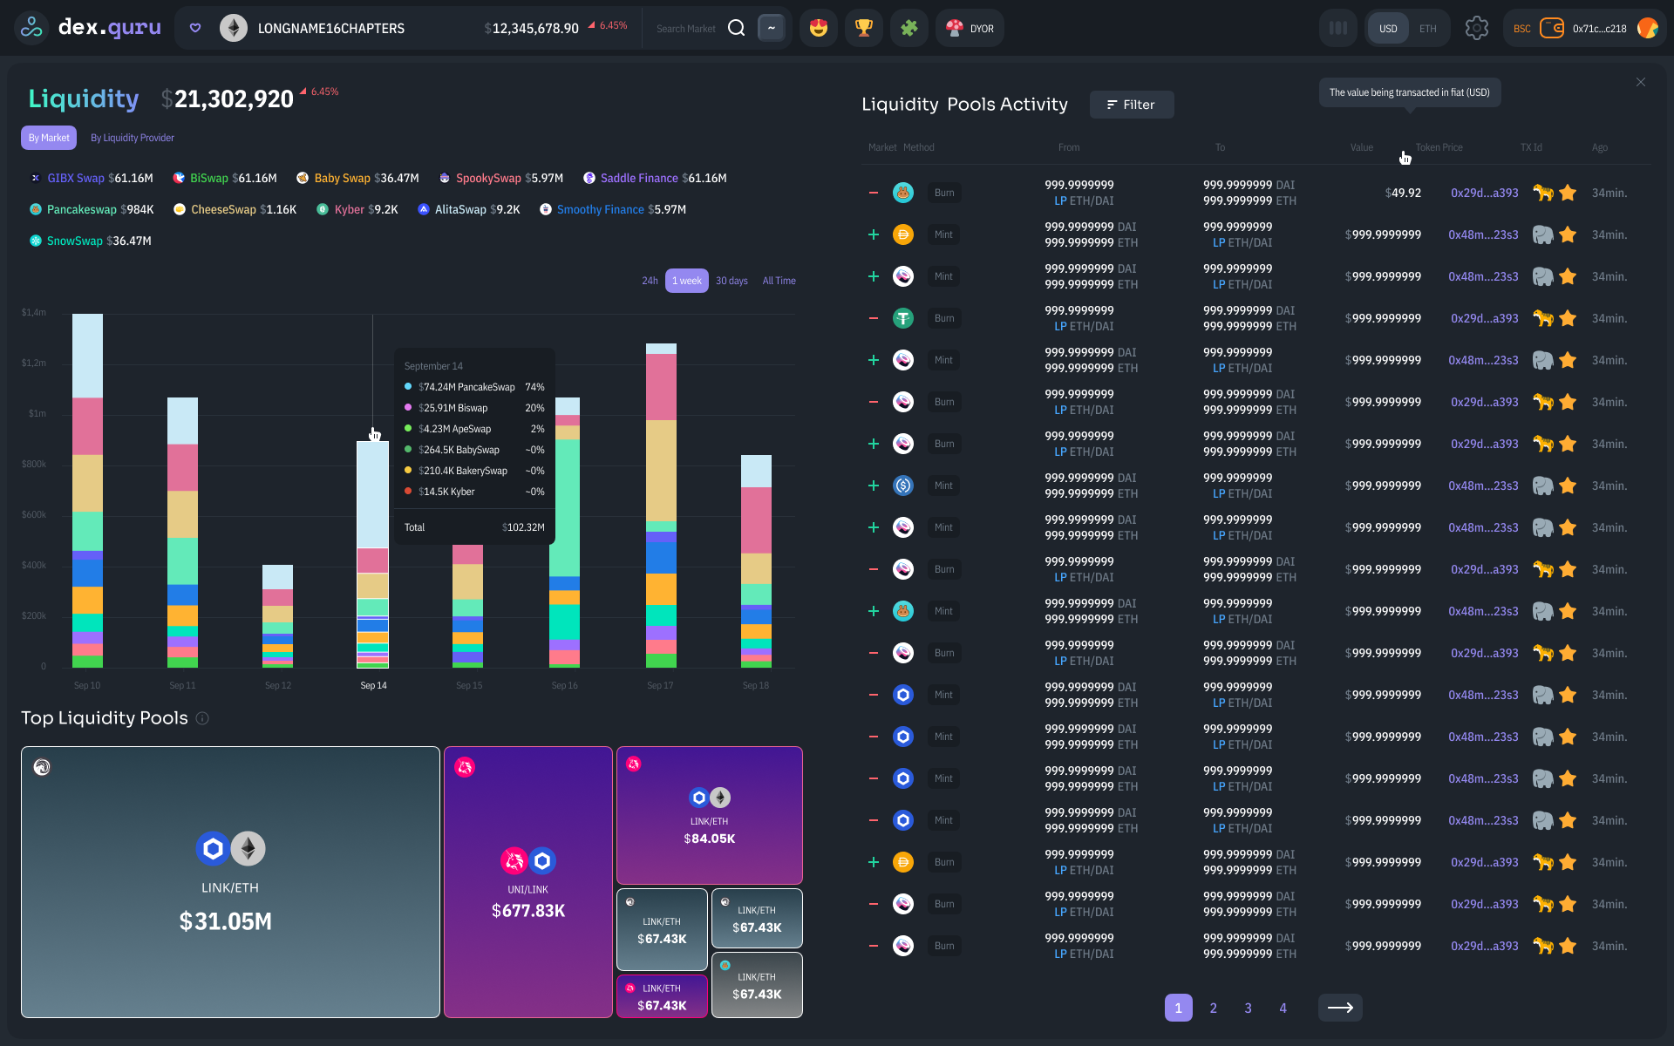The width and height of the screenshot is (1674, 1046).
Task: Select the 30 days time range
Action: tap(732, 281)
